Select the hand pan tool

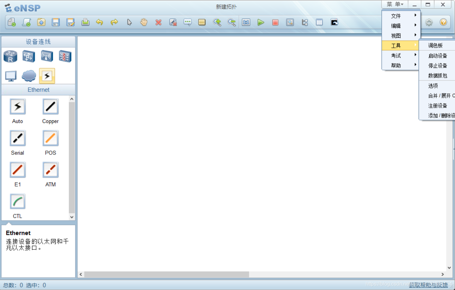[x=144, y=22]
